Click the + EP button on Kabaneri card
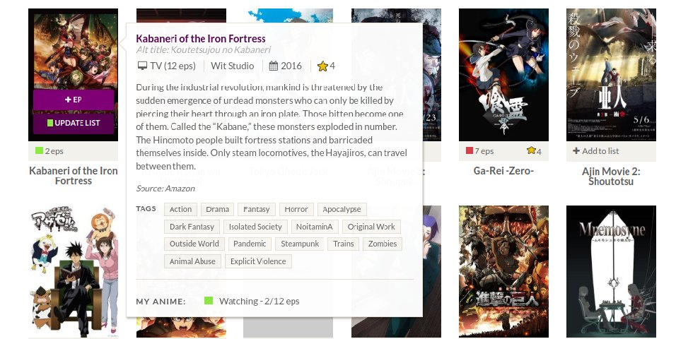Viewport: 676px width, 339px height. [74, 100]
